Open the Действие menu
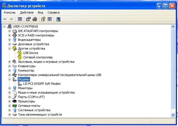 27,12
